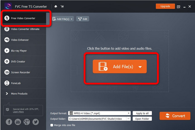Click the Screen Recorder camera icon
Image resolution: width=195 pixels, height=130 pixels.
(x=7, y=72)
